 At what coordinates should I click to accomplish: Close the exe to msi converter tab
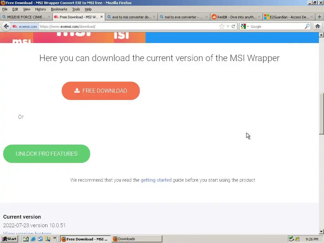click(x=154, y=17)
